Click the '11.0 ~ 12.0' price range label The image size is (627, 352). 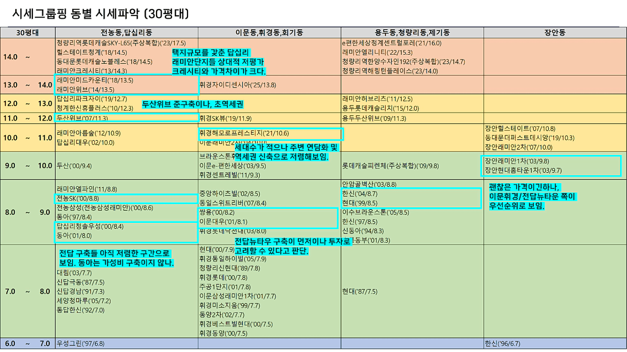(28, 118)
